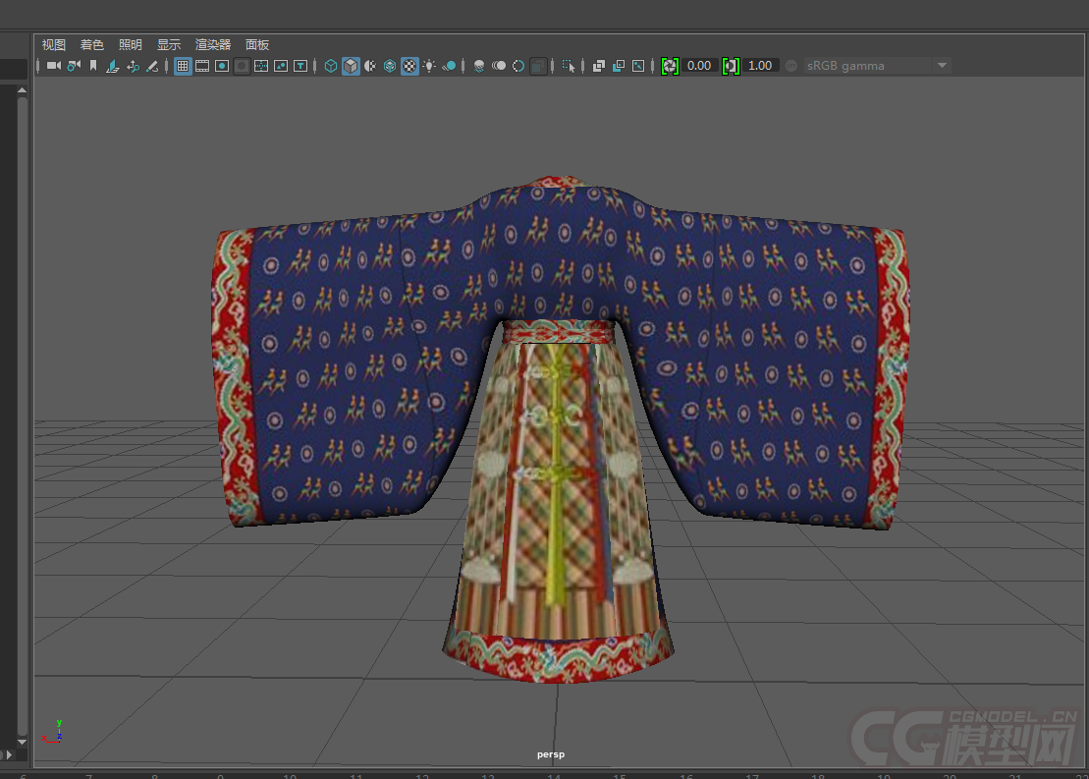Image resolution: width=1089 pixels, height=779 pixels.
Task: Click the Isolate Select icon
Action: pyautogui.click(x=569, y=66)
